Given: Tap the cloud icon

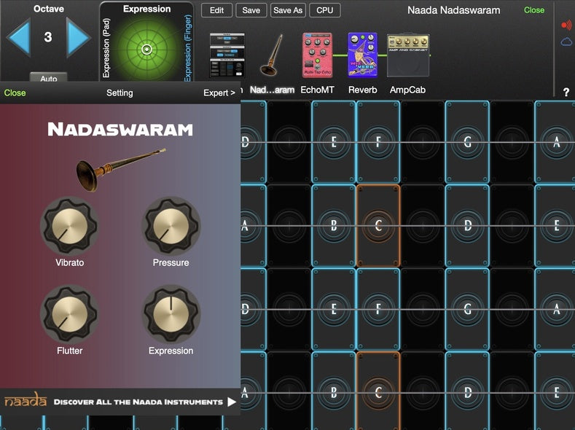Looking at the screenshot, I should click(x=566, y=42).
